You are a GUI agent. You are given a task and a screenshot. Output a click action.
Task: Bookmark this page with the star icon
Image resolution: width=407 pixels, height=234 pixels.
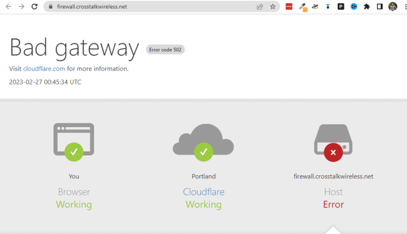click(273, 6)
